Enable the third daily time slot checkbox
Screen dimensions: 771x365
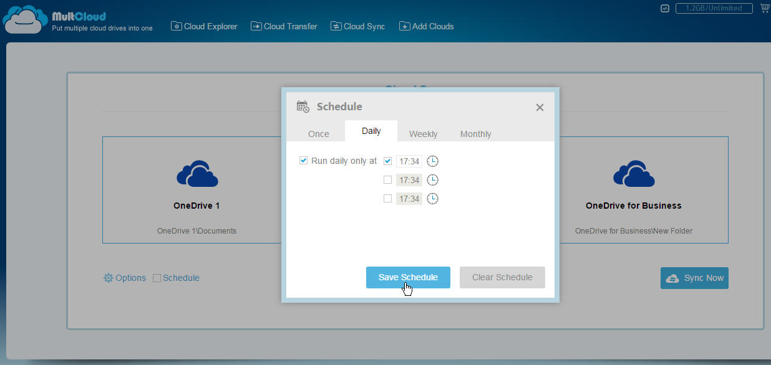coord(387,198)
